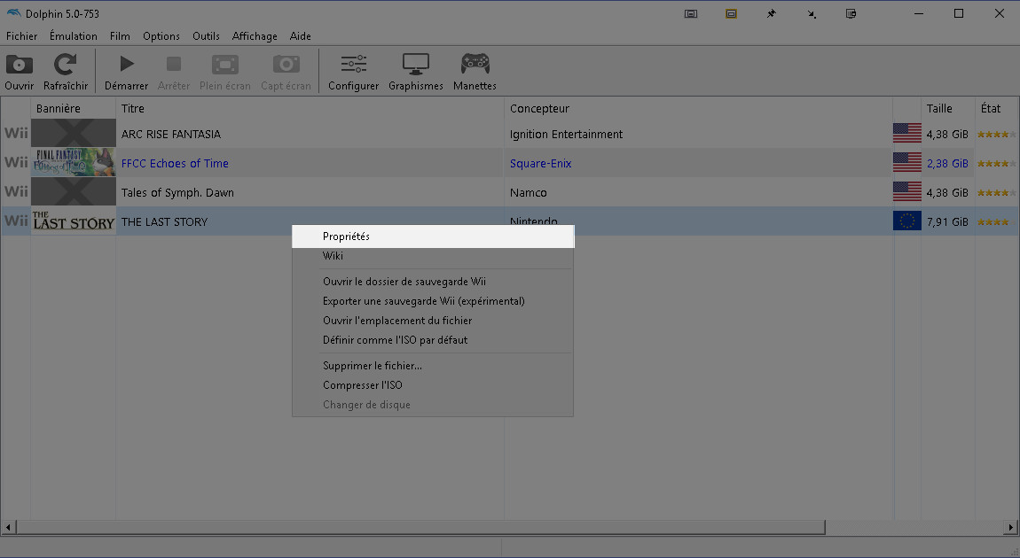The image size is (1020, 558).
Task: Open the Film menu
Action: tap(120, 36)
